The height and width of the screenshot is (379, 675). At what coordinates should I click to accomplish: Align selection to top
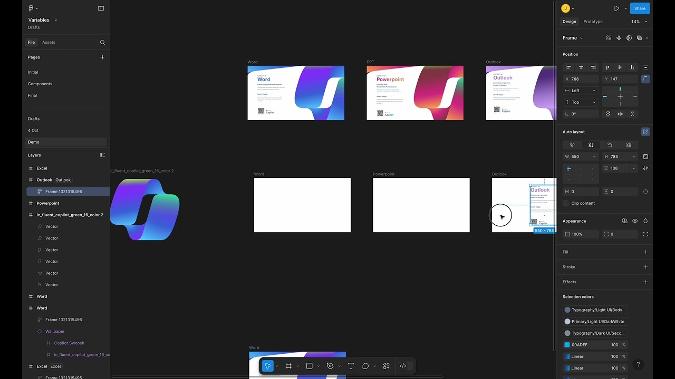[607, 67]
